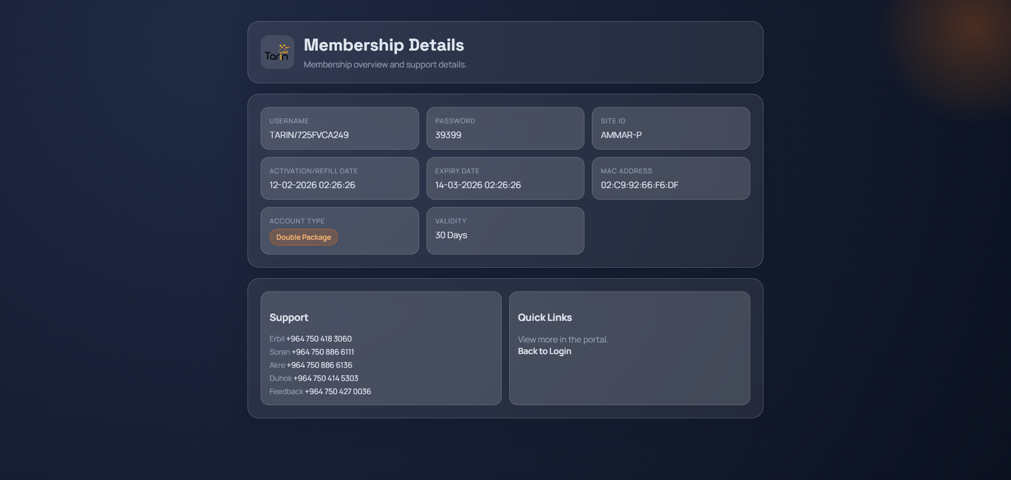Click the Tarin logo icon

(277, 52)
